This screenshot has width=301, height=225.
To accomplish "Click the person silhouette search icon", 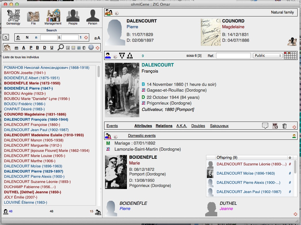I will click(x=18, y=38).
